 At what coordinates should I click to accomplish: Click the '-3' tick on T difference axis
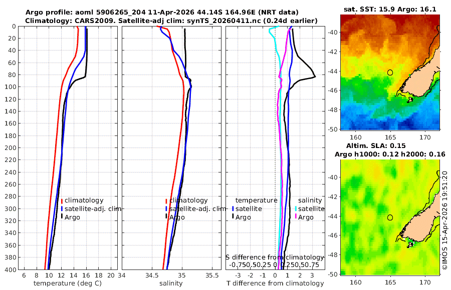click(238, 275)
